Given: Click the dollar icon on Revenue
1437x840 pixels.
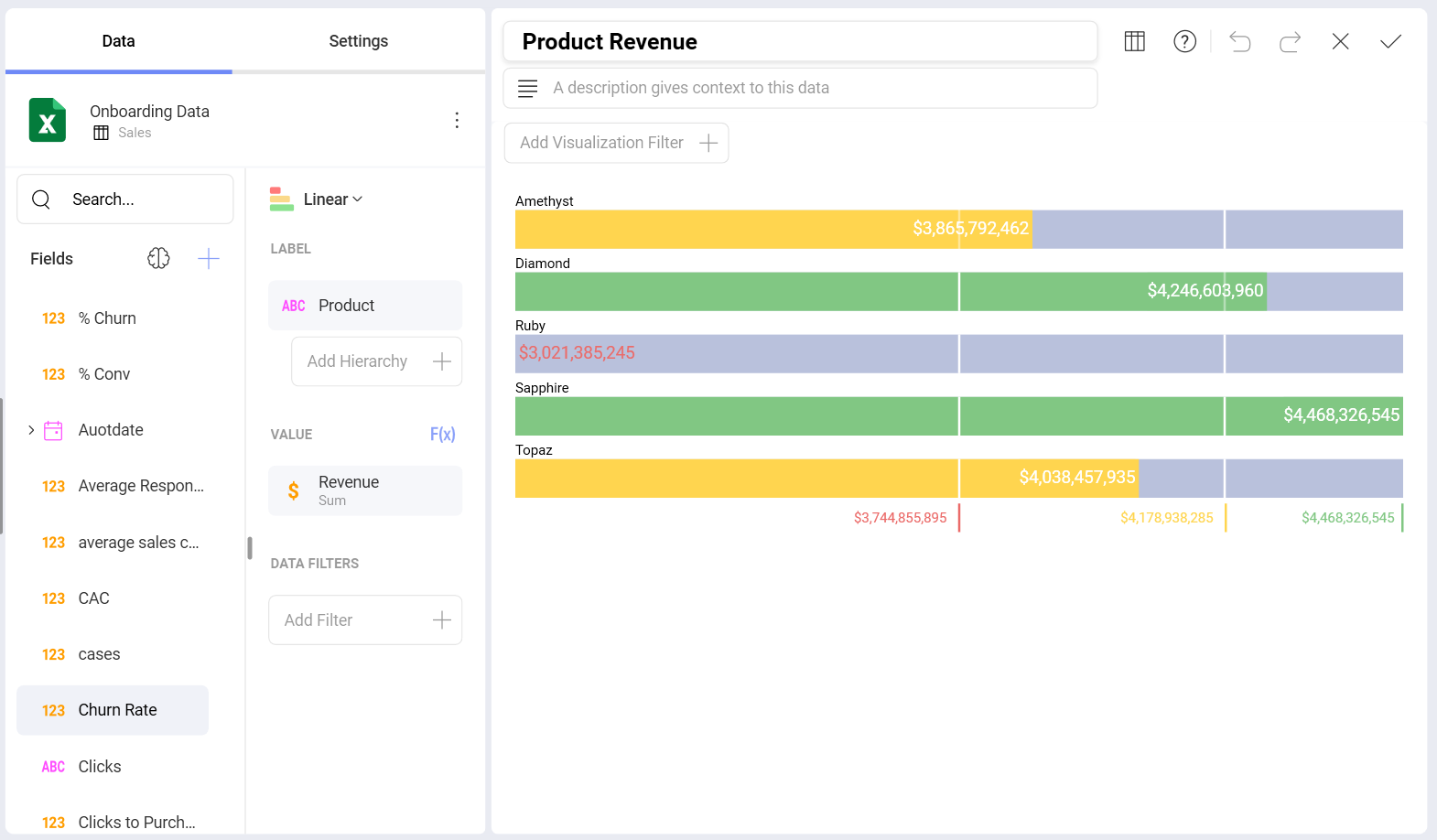Looking at the screenshot, I should [x=293, y=490].
